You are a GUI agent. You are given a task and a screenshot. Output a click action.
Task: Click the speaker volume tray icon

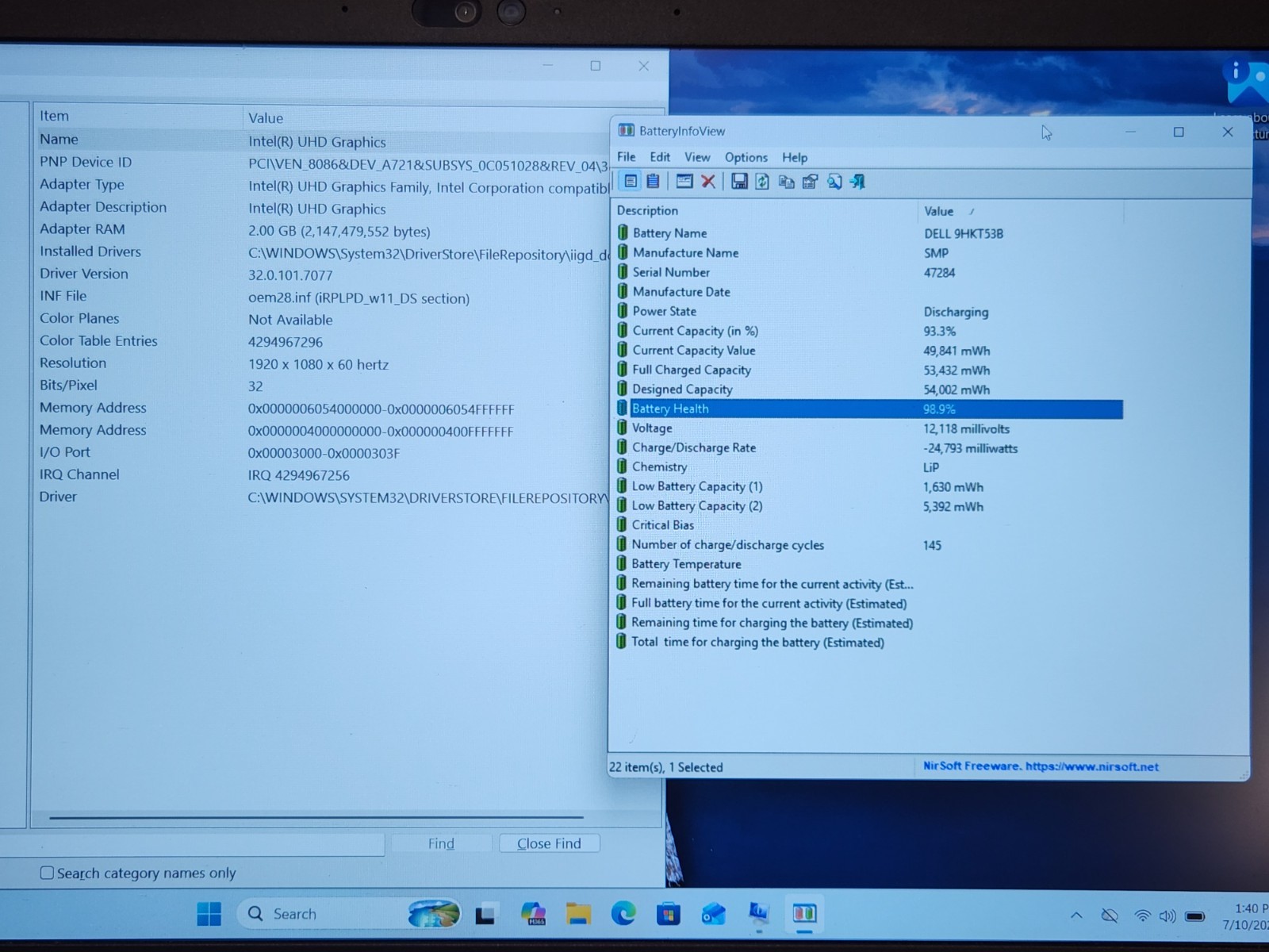click(x=1167, y=916)
